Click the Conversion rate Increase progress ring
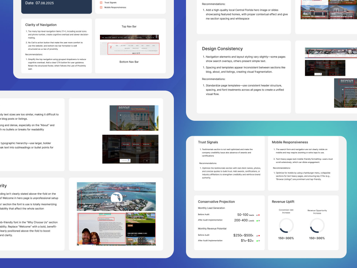The image size is (357, 268). tap(286, 225)
